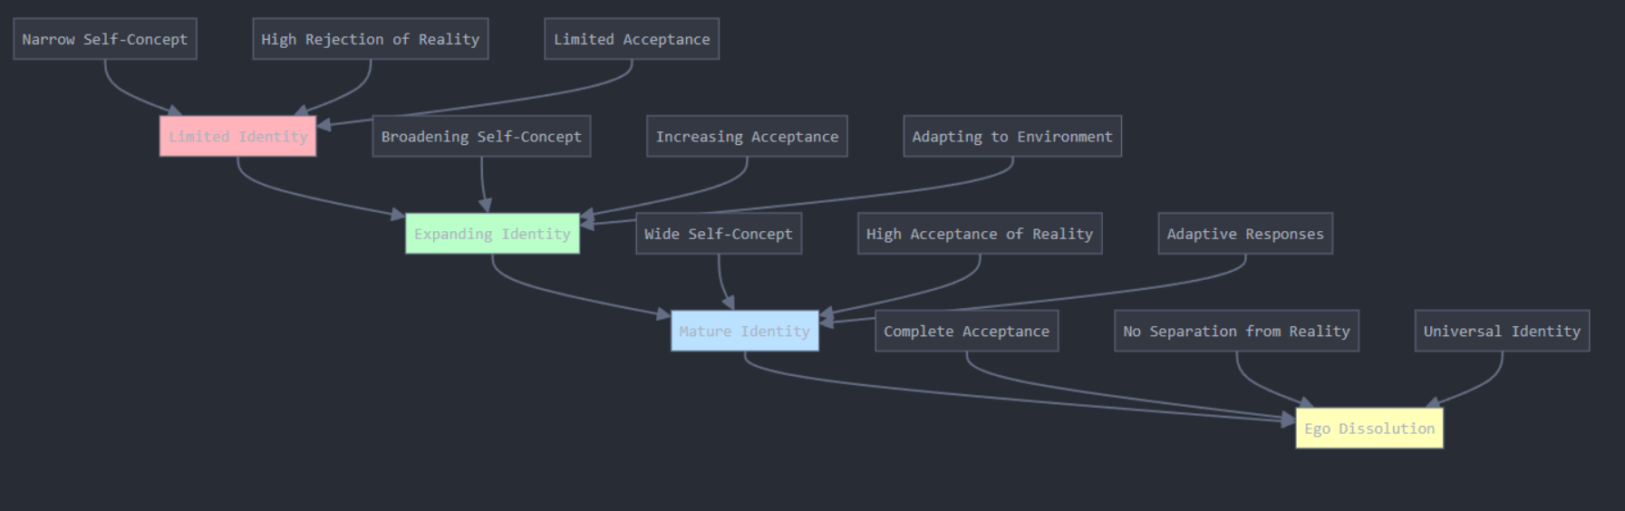This screenshot has height=511, width=1625.
Task: Click the Wide Self-Concept box
Action: [x=718, y=234]
